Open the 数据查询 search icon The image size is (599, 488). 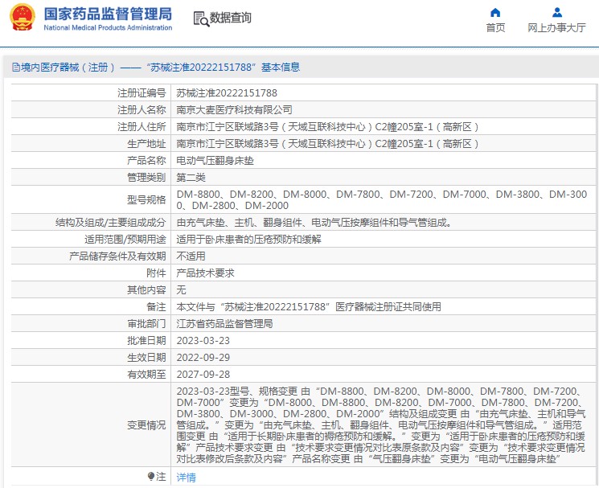[x=201, y=18]
